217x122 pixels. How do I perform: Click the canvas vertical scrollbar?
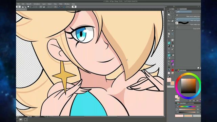[164, 62]
